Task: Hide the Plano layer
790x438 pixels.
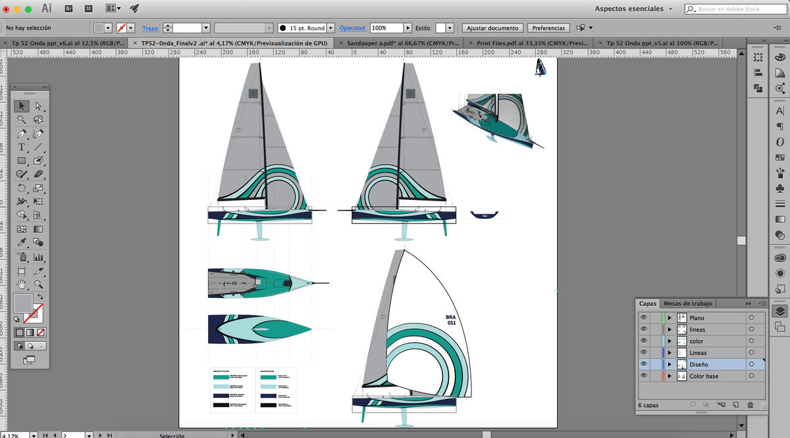Action: tap(644, 317)
